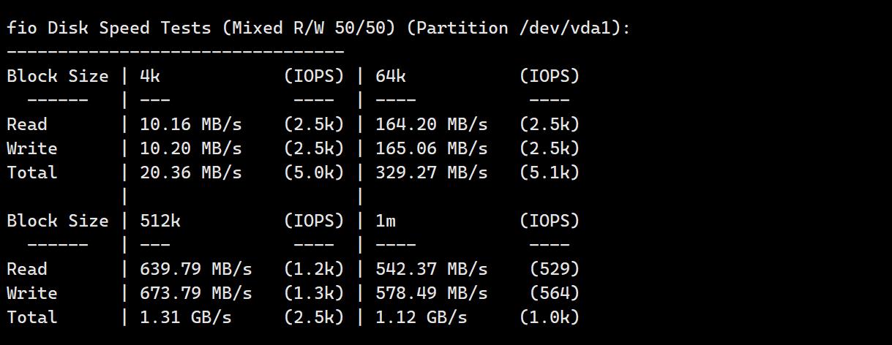Image resolution: width=892 pixels, height=345 pixels.
Task: Click the 1m block size column header
Action: [386, 221]
